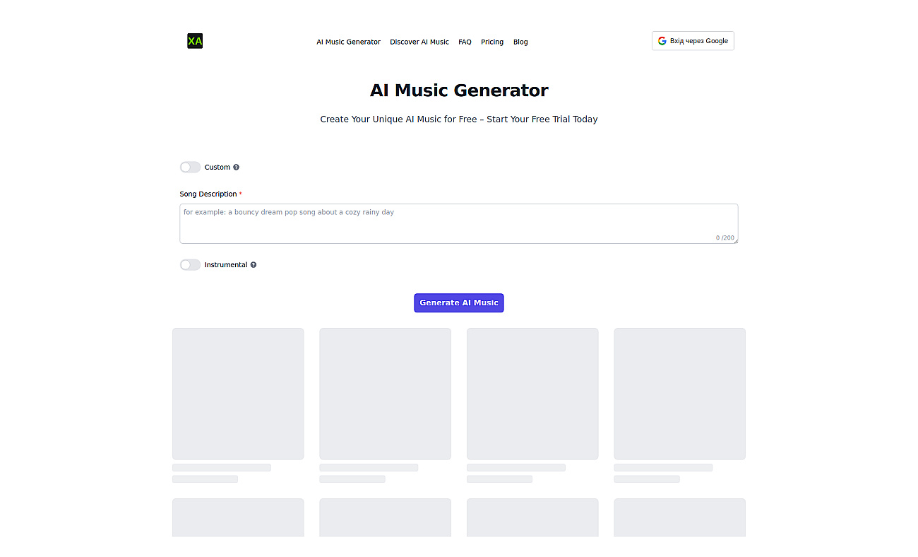918x557 pixels.
Task: Click the AI Music Generator heading
Action: (459, 90)
